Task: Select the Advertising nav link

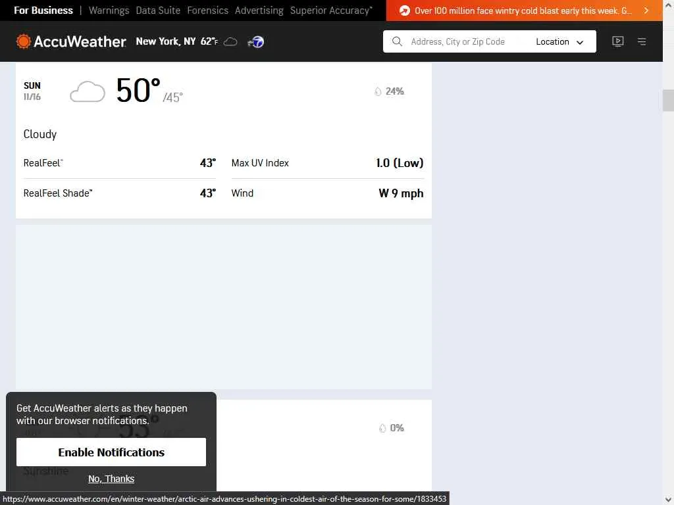Action: (259, 11)
